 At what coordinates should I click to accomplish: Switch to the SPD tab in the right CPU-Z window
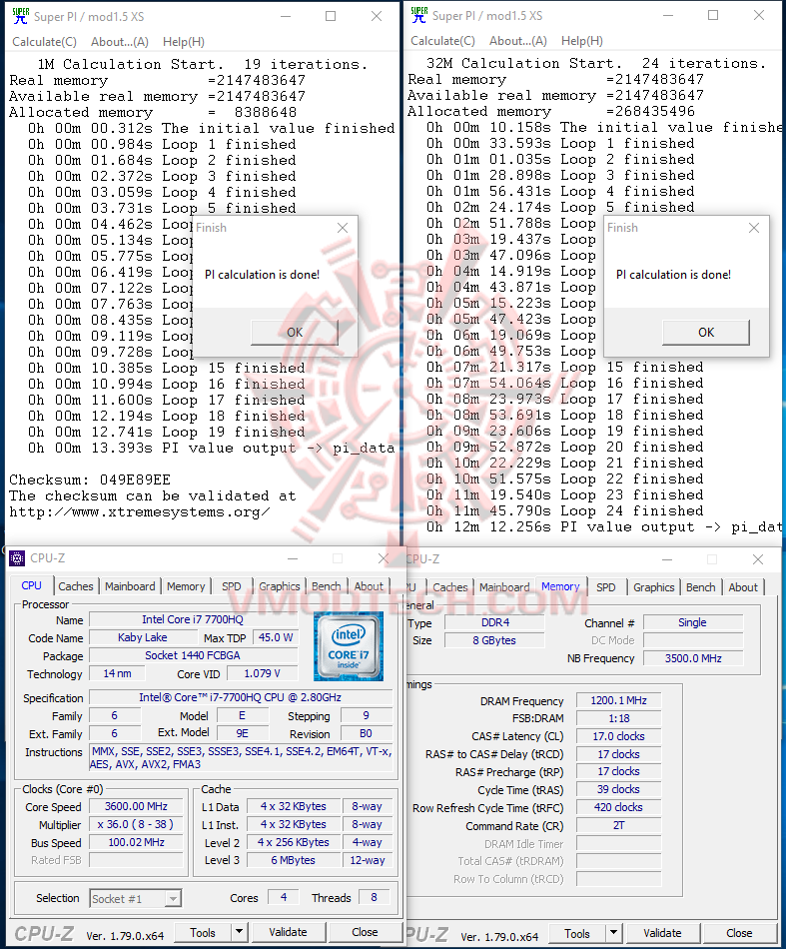pyautogui.click(x=605, y=587)
